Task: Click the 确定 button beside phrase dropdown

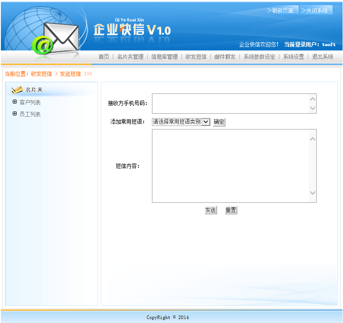Action: [x=219, y=122]
